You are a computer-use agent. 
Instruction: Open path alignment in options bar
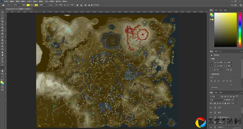[81, 5]
